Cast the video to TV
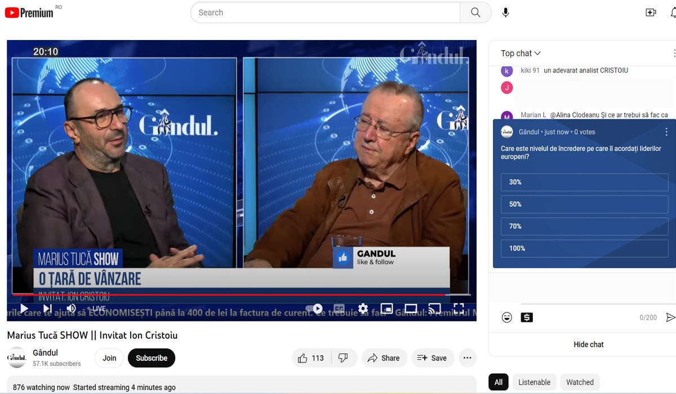Screen dimensions: 676x394 (434, 308)
